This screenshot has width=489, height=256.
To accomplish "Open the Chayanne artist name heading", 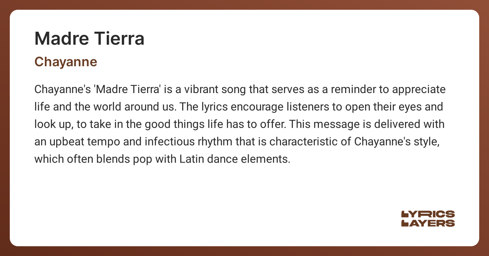I will (66, 61).
